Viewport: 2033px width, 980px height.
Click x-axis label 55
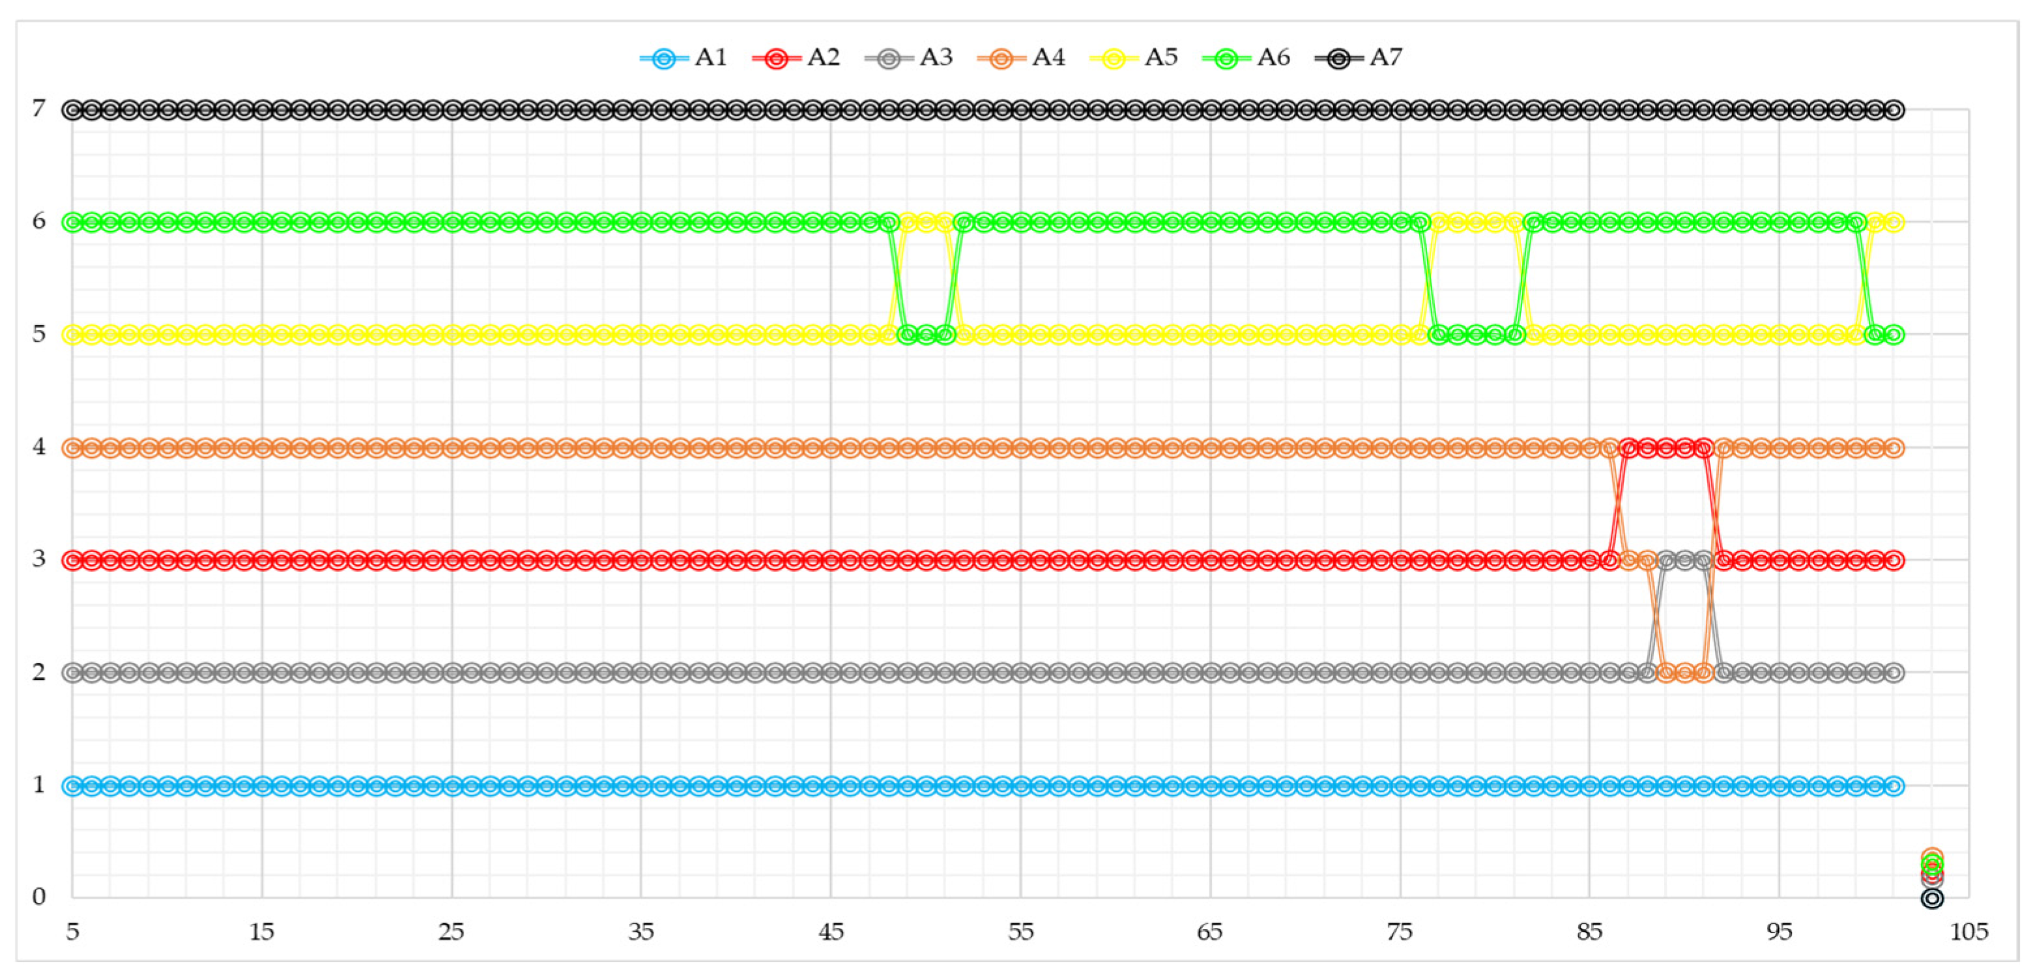tap(1020, 932)
